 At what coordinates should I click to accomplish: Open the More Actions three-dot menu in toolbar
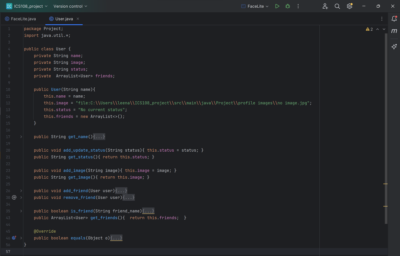pos(298,6)
